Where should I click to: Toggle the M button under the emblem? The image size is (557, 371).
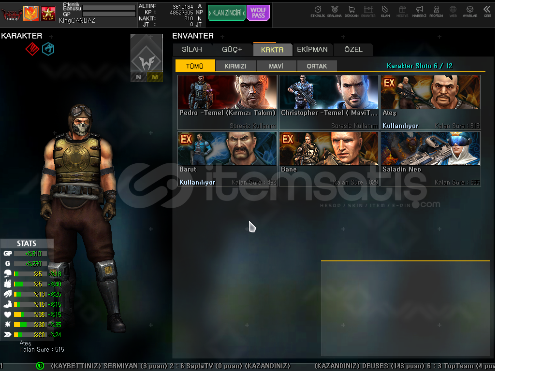coord(155,77)
